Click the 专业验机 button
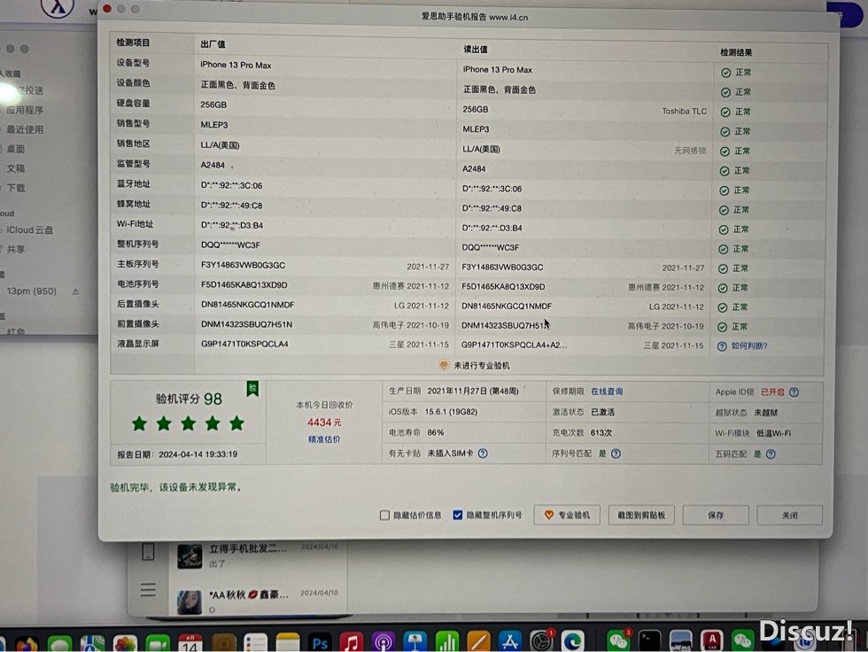Viewport: 868px width, 652px height. [x=567, y=516]
